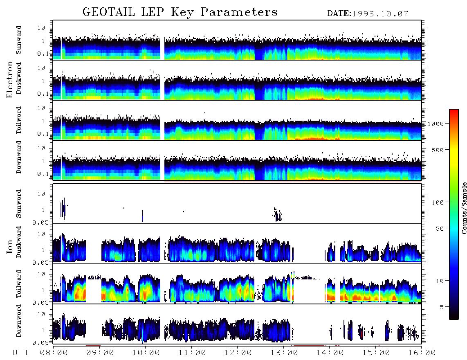This screenshot has width=467, height=360.
Task: Click the 13:00 time axis label
Action: pyautogui.click(x=284, y=353)
